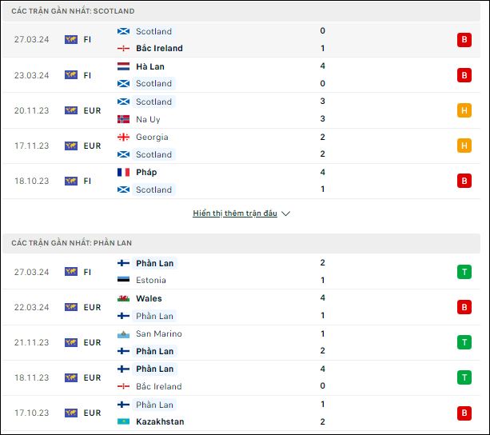This screenshot has width=490, height=435.
Task: Open the 22.03.24 Wales vs Phần Lan match row
Action: [x=241, y=307]
